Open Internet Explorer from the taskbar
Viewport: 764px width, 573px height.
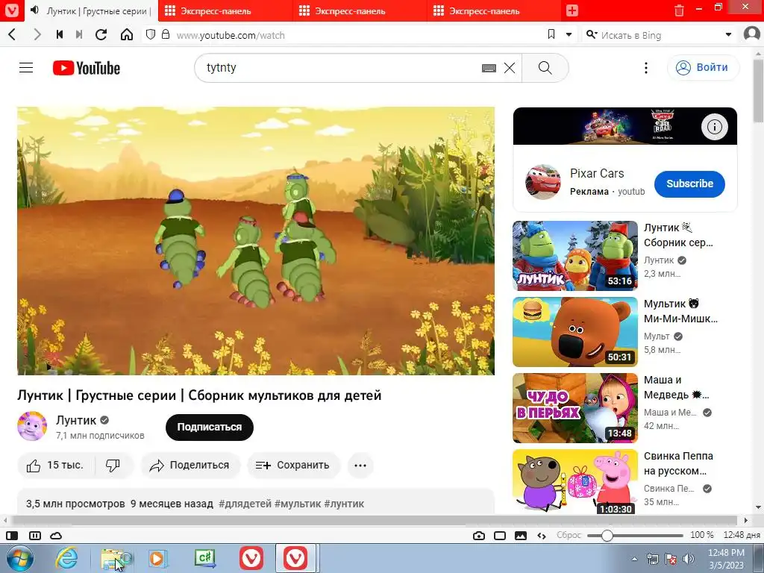66,558
